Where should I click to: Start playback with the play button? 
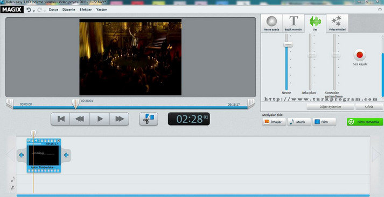click(100, 119)
